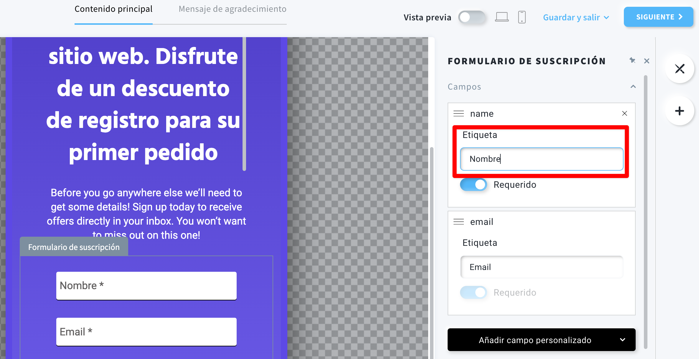The image size is (699, 359).
Task: Click the paragraph starting 'Before you go anywhere'
Action: pos(146,214)
